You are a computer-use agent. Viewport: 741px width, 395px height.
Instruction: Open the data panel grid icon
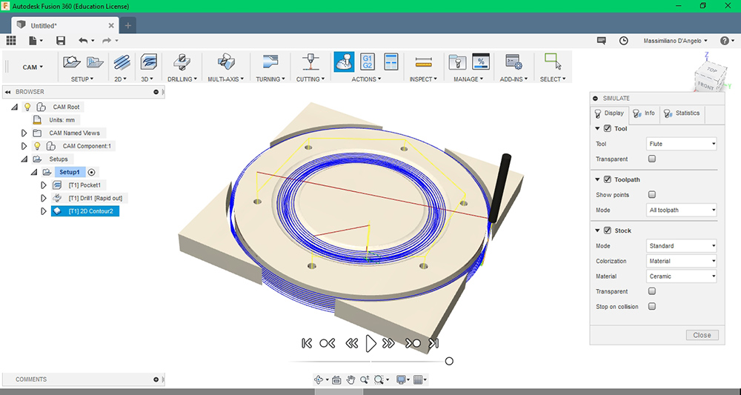tap(11, 41)
